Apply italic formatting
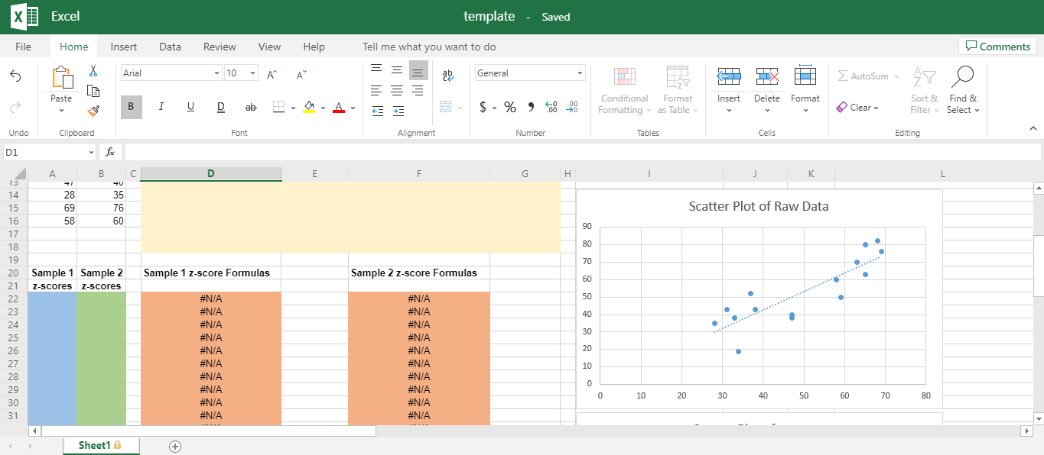The height and width of the screenshot is (455, 1044). coord(161,107)
